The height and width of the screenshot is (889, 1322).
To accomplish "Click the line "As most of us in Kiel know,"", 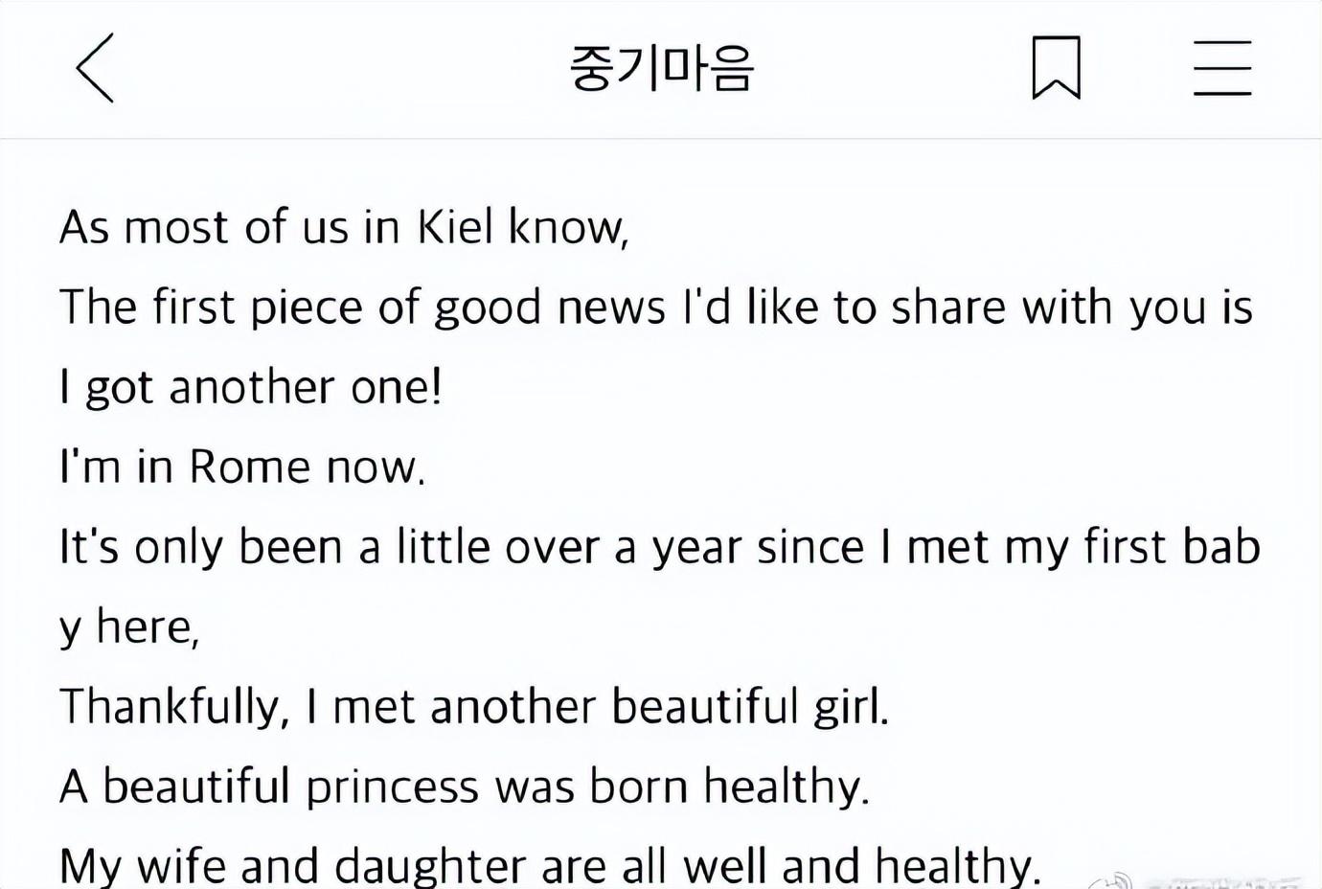I will [x=344, y=228].
